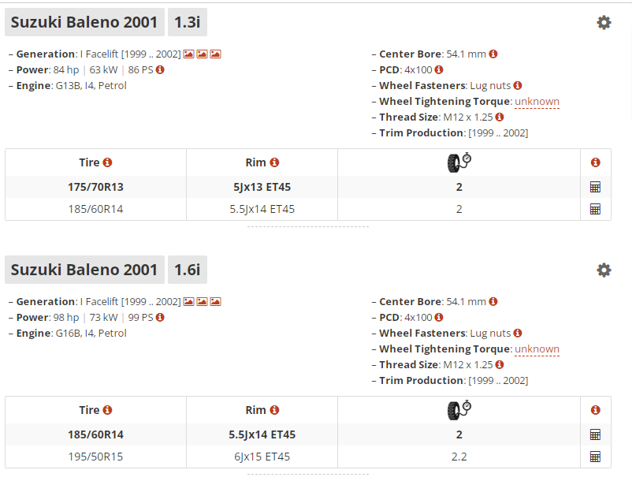
Task: Select the 1.6i trim badge
Action: click(188, 270)
